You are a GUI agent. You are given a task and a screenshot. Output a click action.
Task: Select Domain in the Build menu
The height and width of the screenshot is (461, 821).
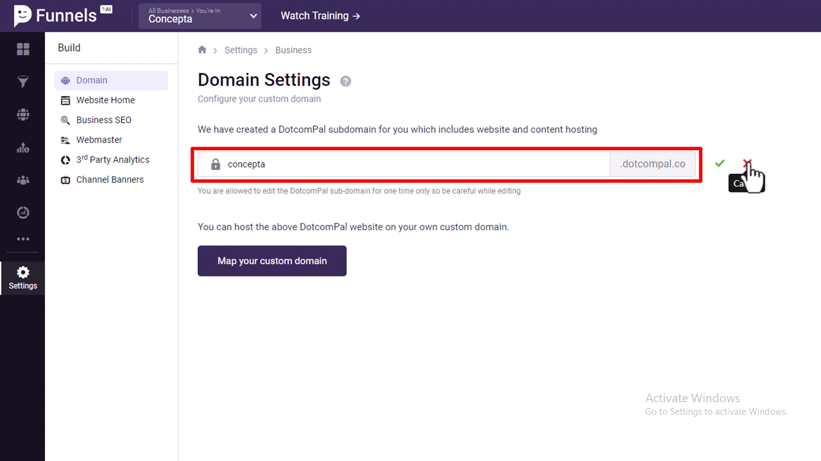(x=111, y=81)
